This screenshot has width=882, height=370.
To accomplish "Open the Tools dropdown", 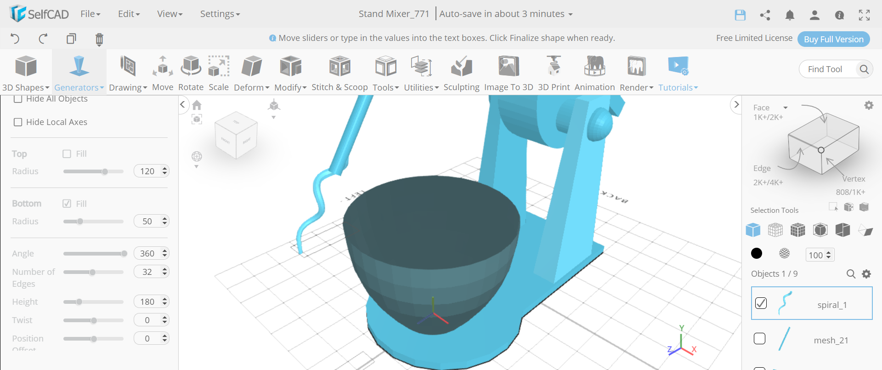I will coord(386,74).
